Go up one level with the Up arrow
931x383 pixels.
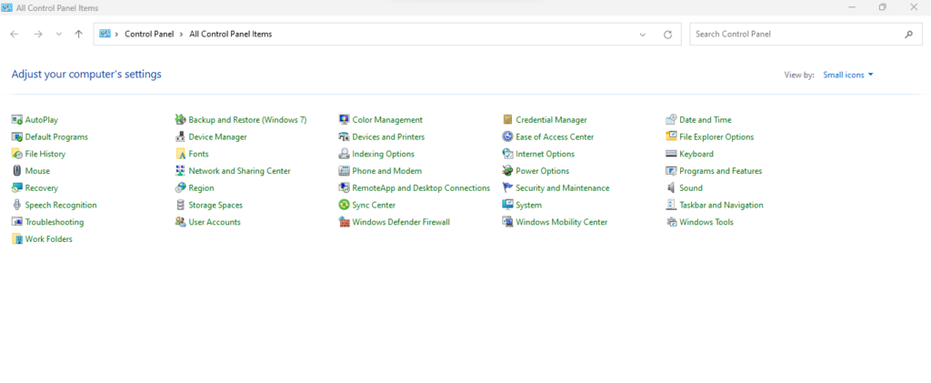[78, 35]
